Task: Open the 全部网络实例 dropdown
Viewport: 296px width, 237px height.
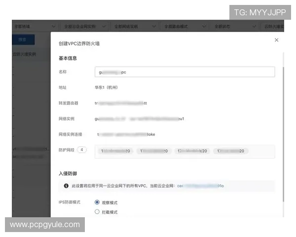Action: [x=135, y=26]
